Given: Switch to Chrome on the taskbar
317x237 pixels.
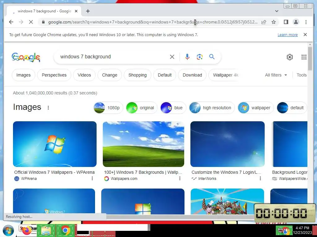Looking at the screenshot, I should (x=65, y=231).
